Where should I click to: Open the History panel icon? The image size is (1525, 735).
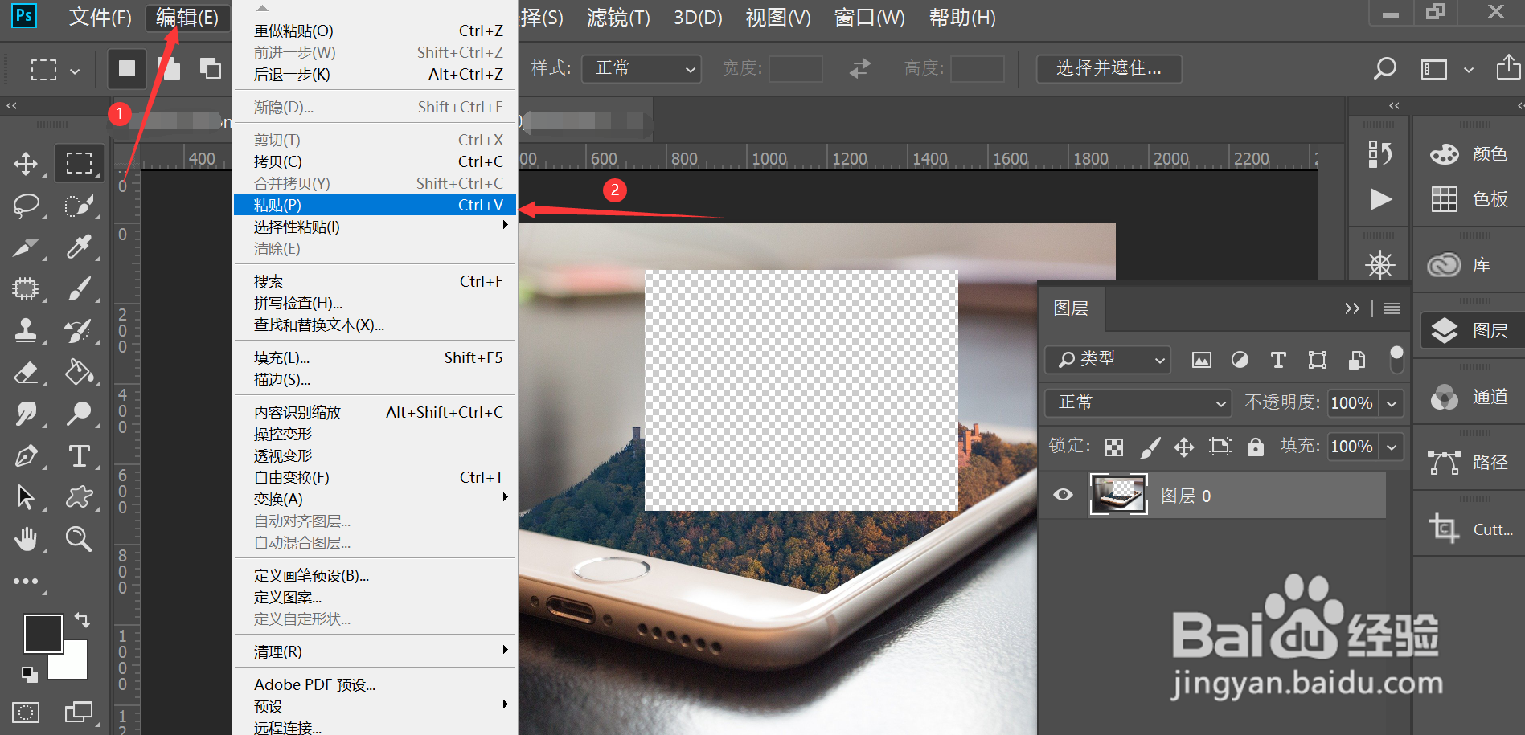1380,153
